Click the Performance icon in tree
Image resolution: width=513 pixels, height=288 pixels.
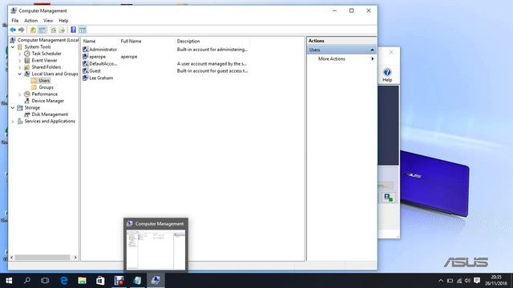(27, 94)
